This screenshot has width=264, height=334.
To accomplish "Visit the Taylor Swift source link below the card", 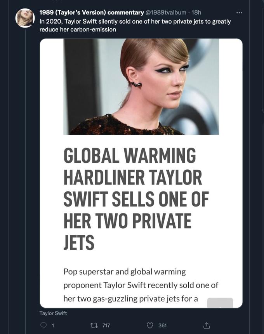I will [53, 313].
